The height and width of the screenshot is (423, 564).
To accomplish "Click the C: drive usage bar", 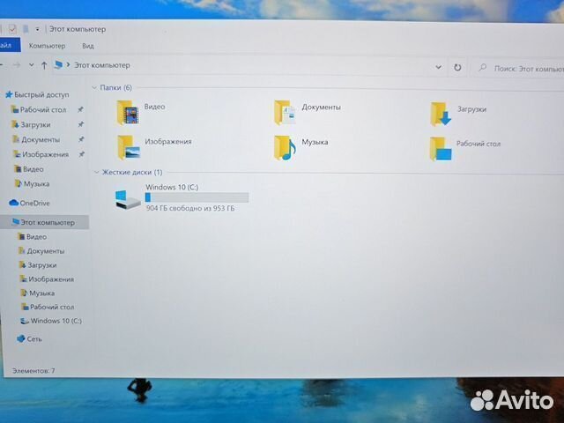I will 197,197.
